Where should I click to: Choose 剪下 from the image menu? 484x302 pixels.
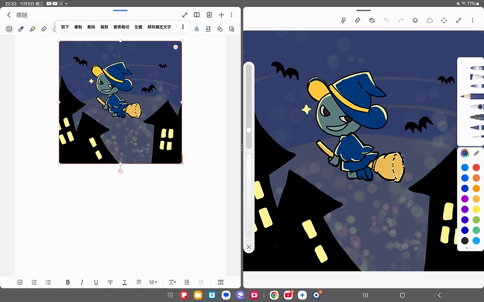(x=65, y=27)
